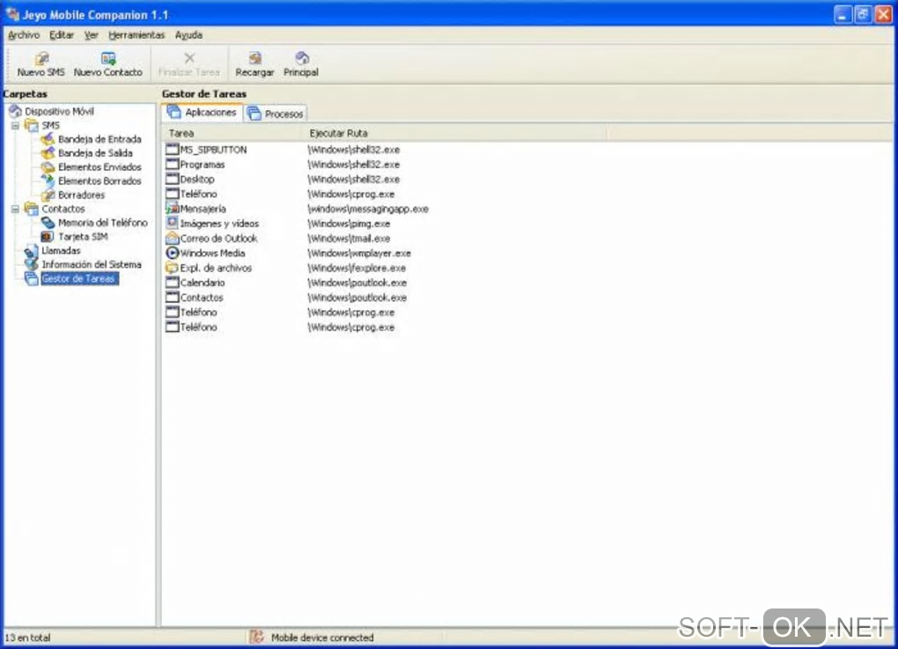This screenshot has height=649, width=898.
Task: Select Bandeja de Entrada in tree
Action: (99, 139)
